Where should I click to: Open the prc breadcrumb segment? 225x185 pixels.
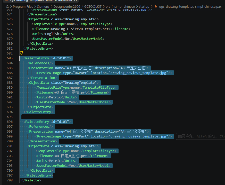pyautogui.click(x=108, y=7)
